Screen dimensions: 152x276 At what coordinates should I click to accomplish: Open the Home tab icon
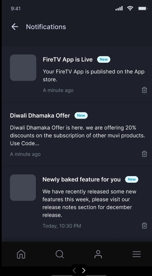coord(21,254)
